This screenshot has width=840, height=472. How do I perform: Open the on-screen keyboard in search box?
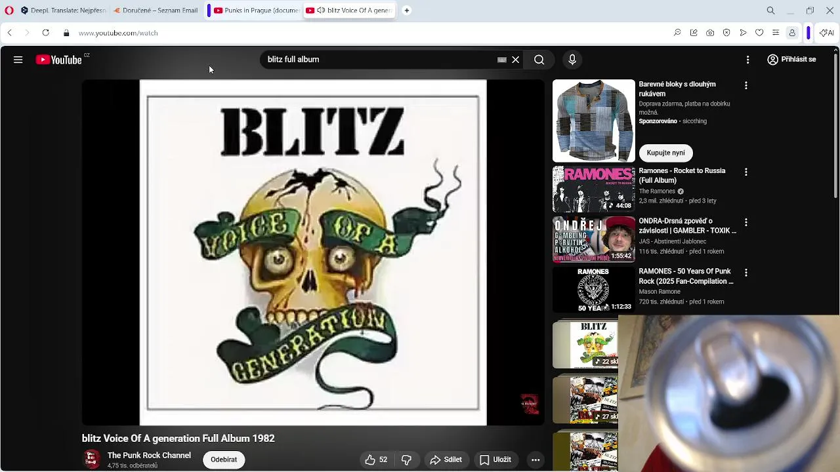pos(502,60)
